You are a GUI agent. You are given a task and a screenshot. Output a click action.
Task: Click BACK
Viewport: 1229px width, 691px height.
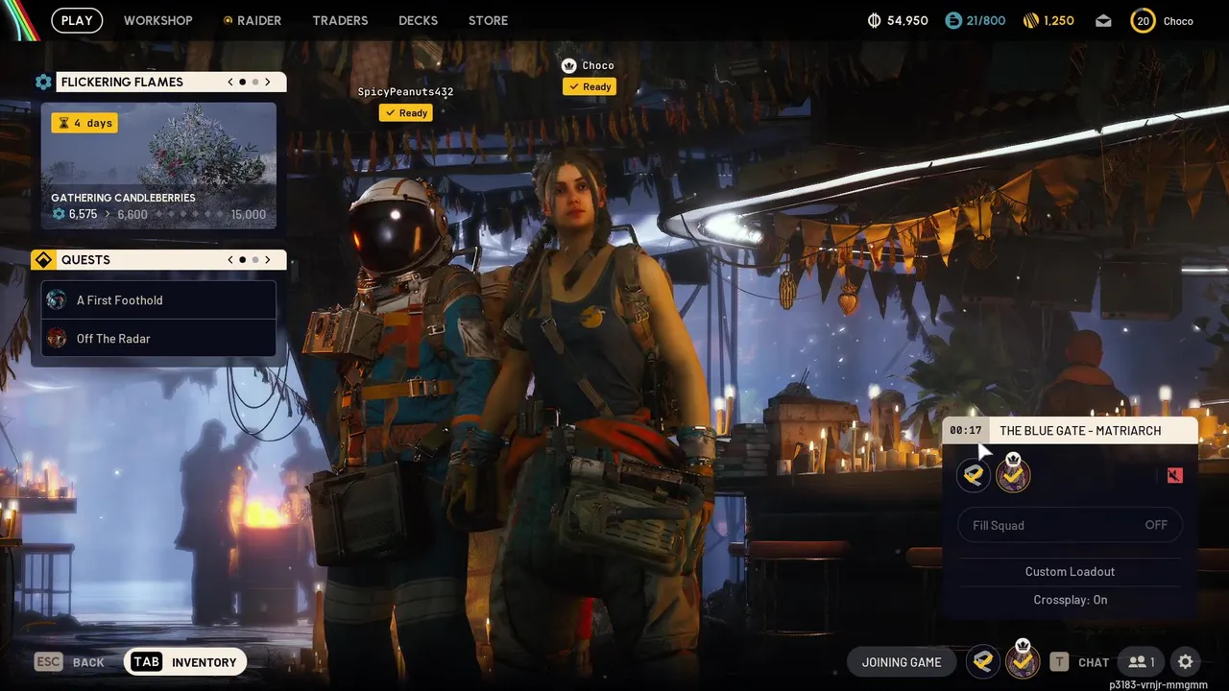pyautogui.click(x=88, y=662)
